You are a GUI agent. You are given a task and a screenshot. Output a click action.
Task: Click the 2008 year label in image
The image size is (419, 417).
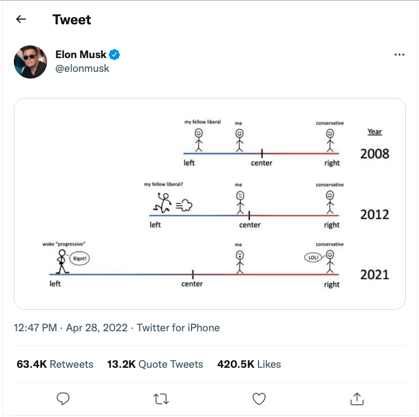pos(375,154)
